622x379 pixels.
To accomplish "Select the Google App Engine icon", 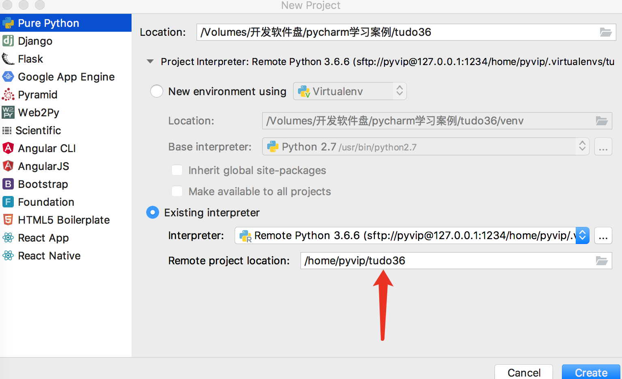I will click(x=8, y=77).
